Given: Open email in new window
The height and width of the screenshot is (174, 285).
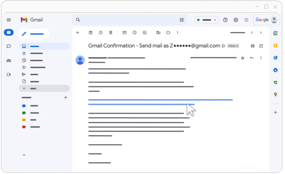Looking at the screenshot, I should [x=261, y=46].
